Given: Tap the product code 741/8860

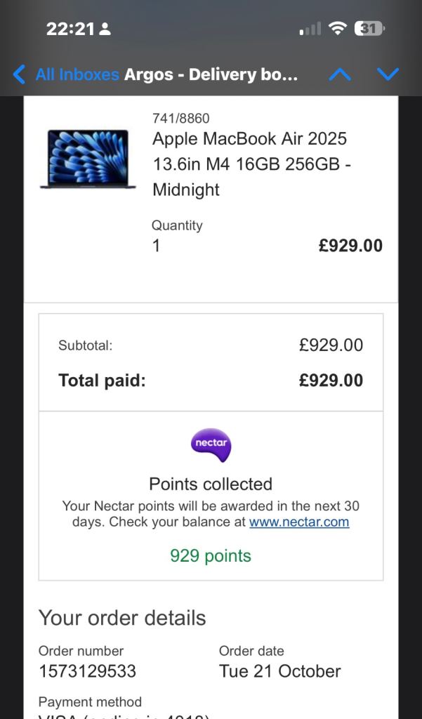Looking at the screenshot, I should (180, 119).
